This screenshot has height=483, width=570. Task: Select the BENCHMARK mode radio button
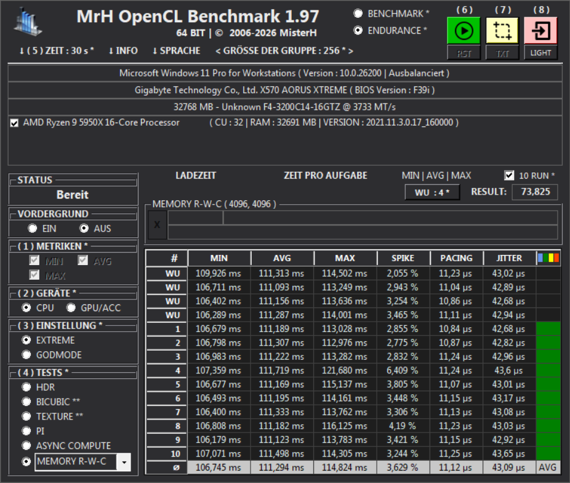click(358, 14)
